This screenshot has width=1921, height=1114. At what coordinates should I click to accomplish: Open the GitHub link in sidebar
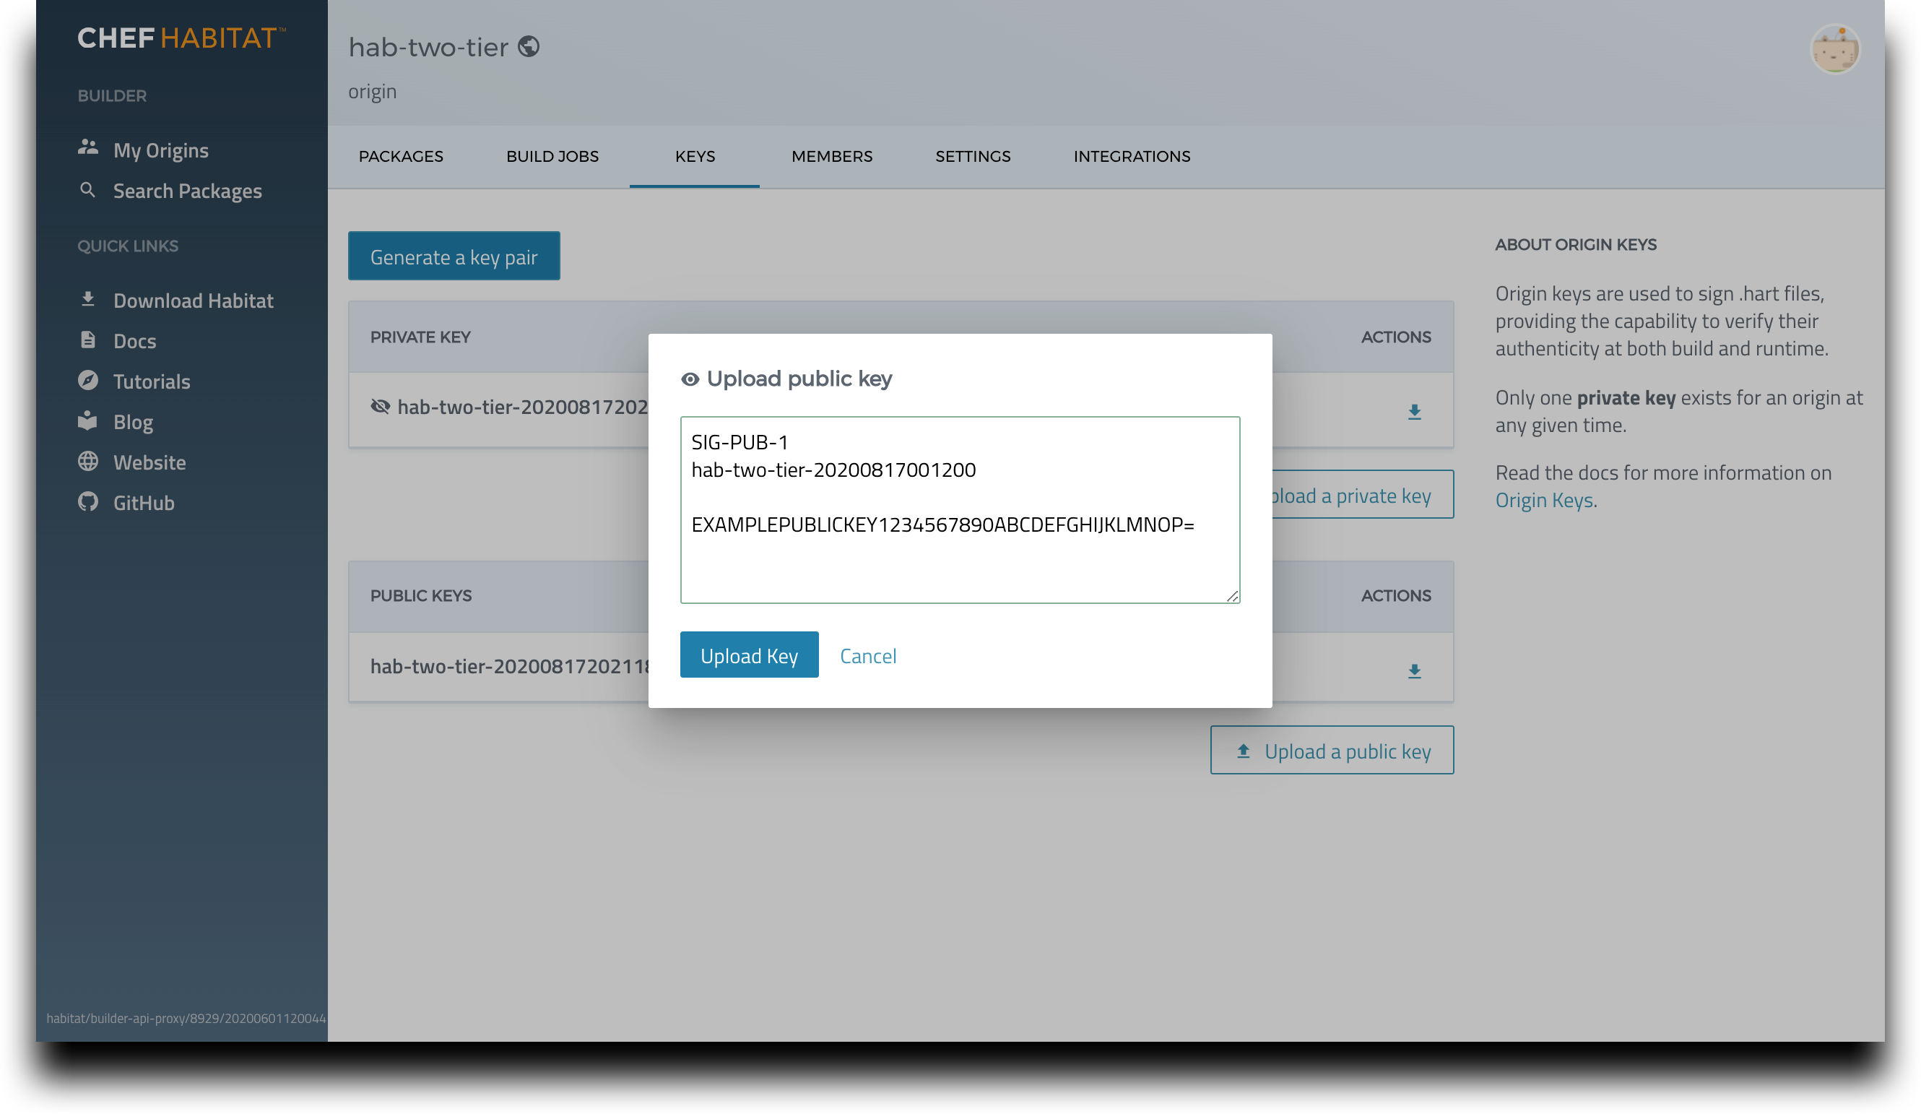click(x=145, y=501)
